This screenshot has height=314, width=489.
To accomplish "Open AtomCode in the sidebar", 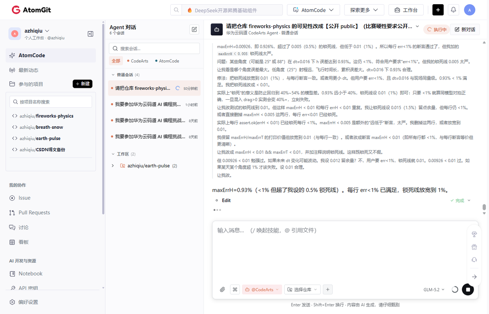I will (x=51, y=55).
